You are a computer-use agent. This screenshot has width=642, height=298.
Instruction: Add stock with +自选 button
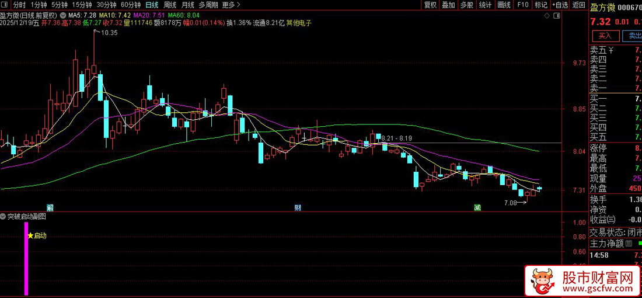pos(560,5)
